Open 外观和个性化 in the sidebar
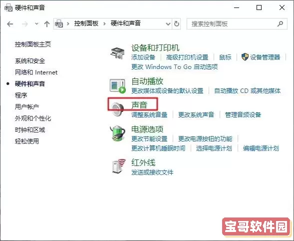The width and height of the screenshot is (294, 241). coord(33,118)
